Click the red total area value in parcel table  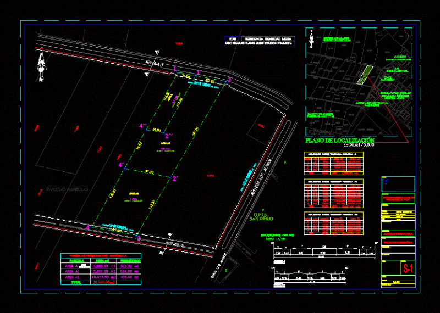pyautogui.click(x=104, y=282)
